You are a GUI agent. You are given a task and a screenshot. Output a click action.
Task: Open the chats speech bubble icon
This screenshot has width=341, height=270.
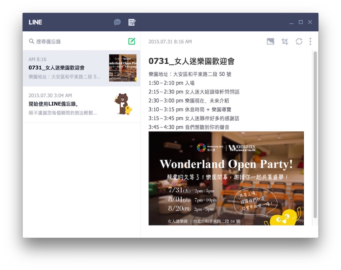click(117, 22)
